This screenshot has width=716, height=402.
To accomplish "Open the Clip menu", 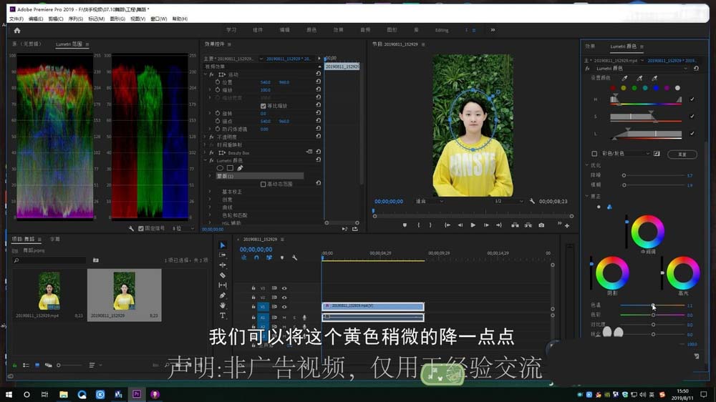I will point(56,19).
